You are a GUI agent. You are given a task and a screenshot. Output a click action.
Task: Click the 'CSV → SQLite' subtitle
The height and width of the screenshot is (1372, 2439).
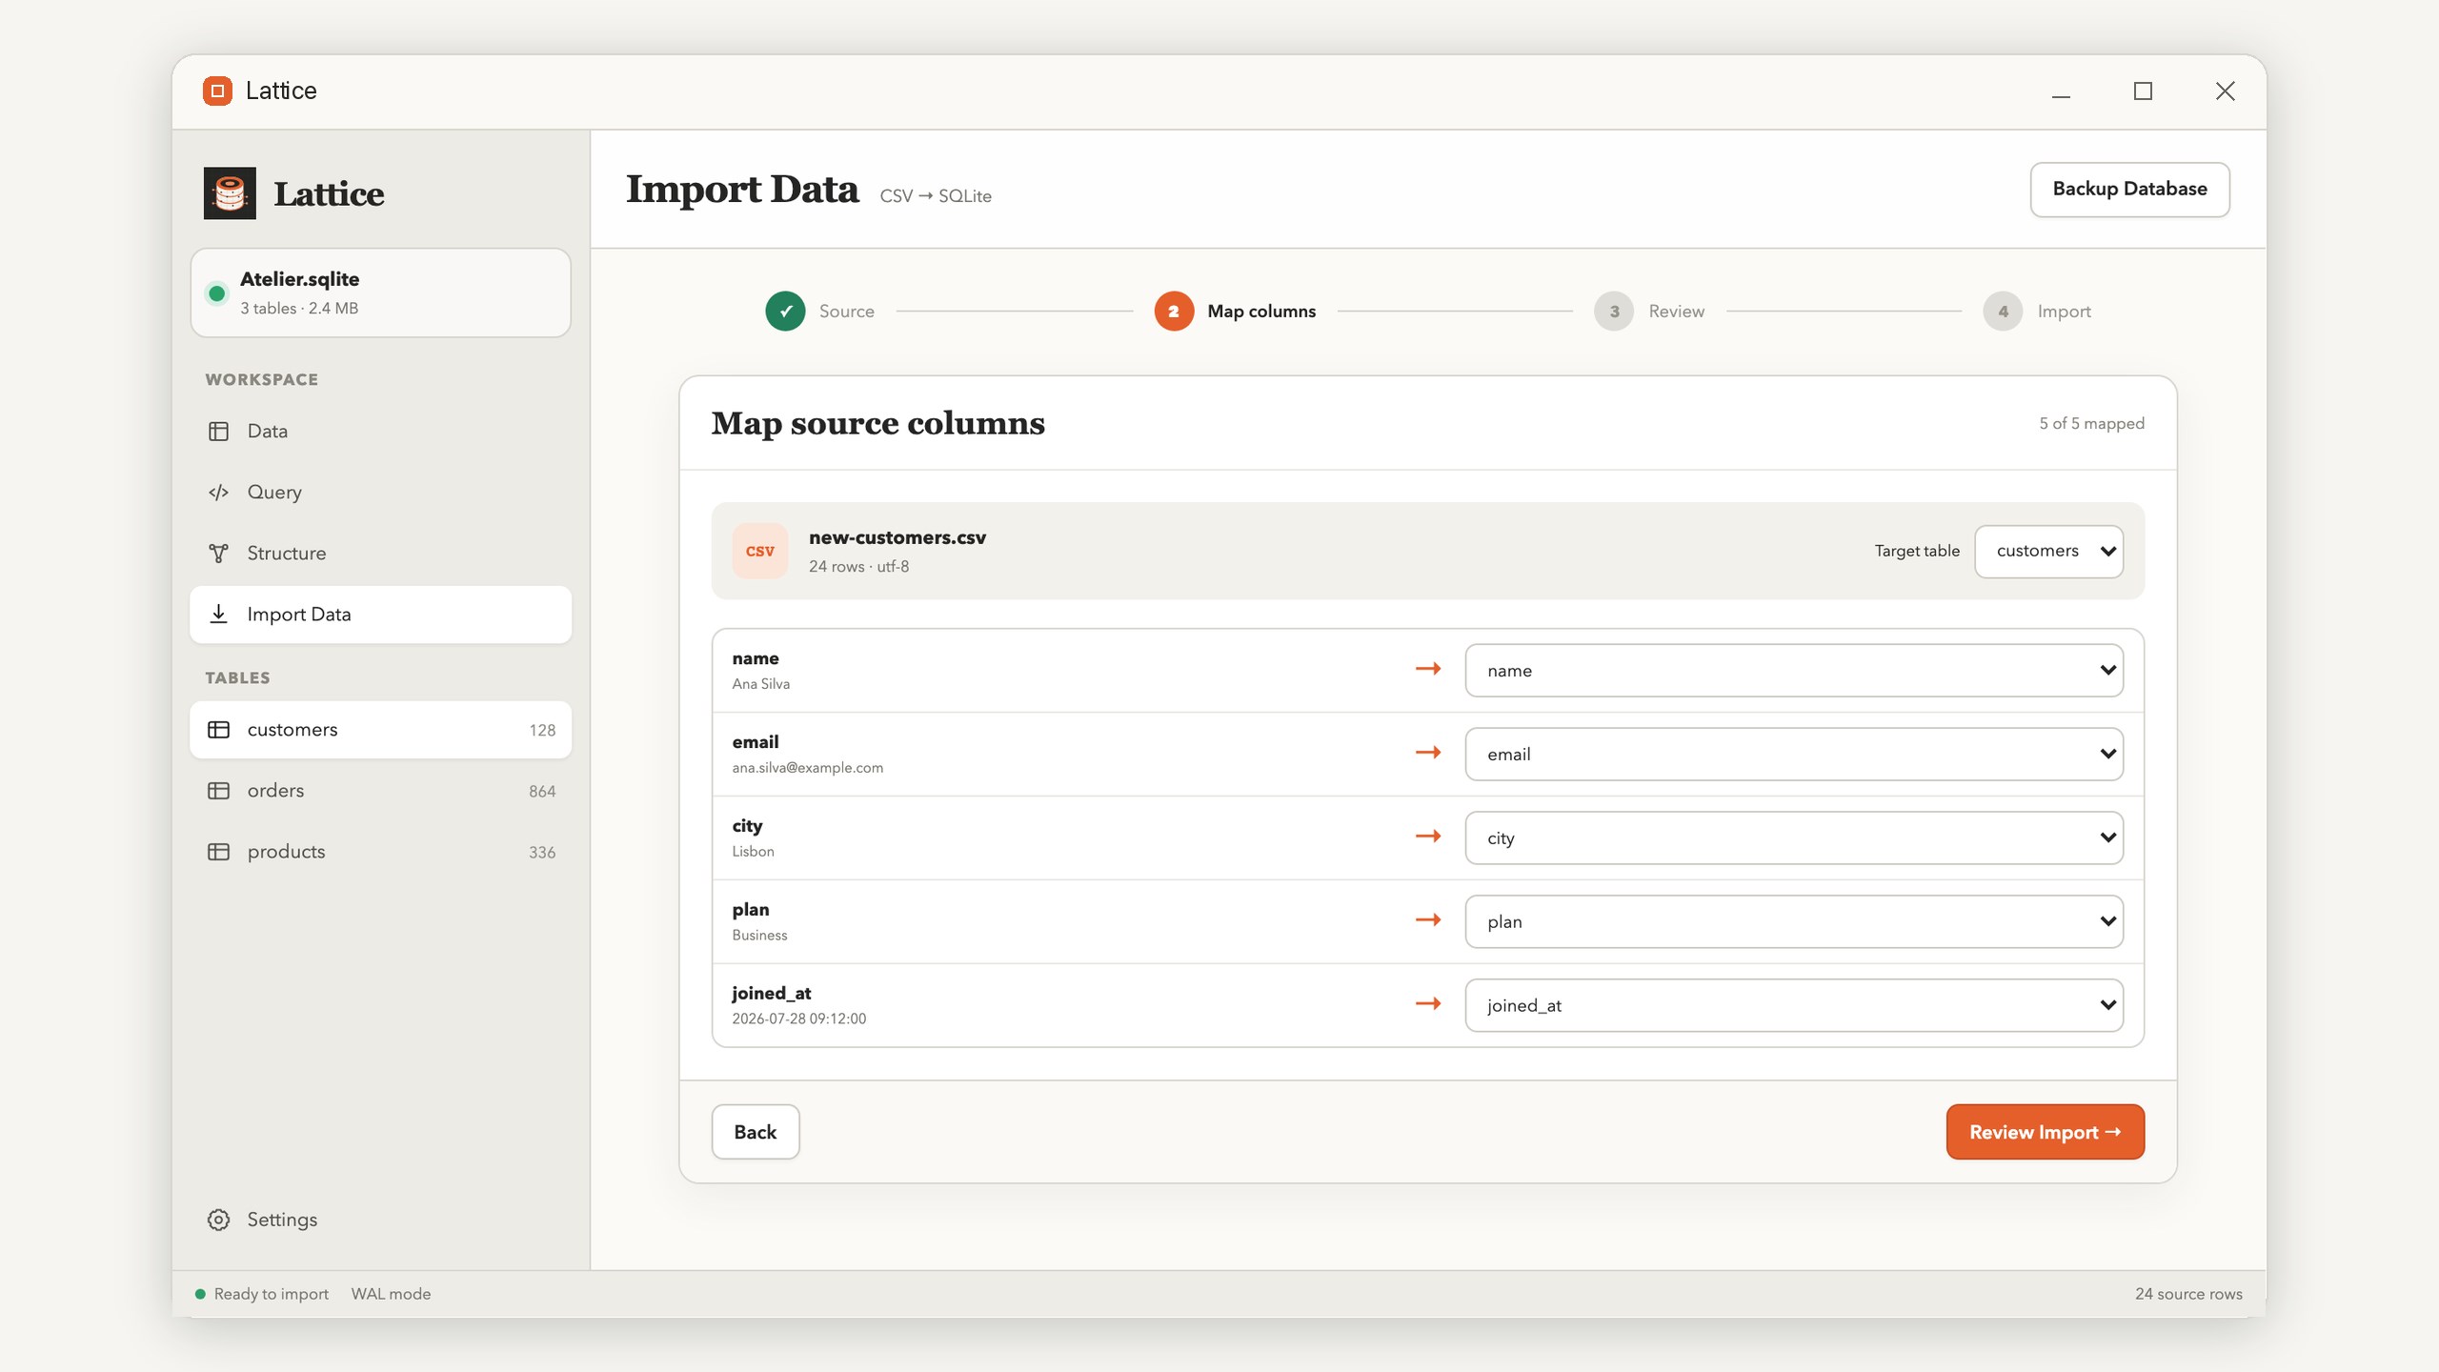935,195
